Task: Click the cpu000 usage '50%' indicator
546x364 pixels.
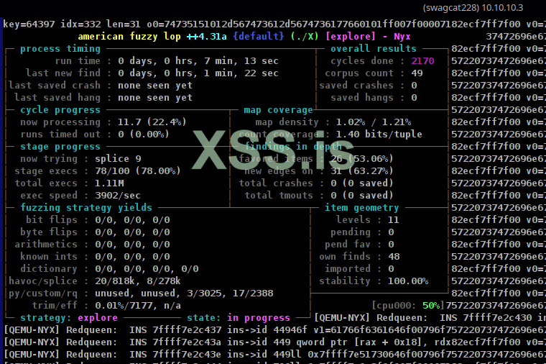Action: (431, 306)
